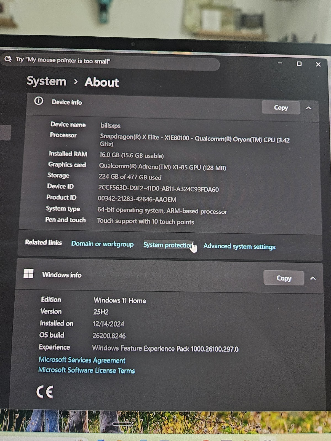Select the Windows 11 Home edition value
This screenshot has width=331, height=441.
pyautogui.click(x=120, y=300)
